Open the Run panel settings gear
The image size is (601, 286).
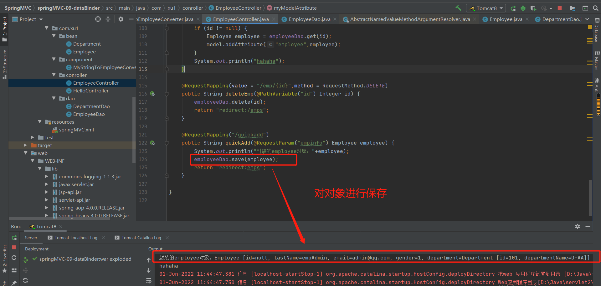(x=578, y=226)
